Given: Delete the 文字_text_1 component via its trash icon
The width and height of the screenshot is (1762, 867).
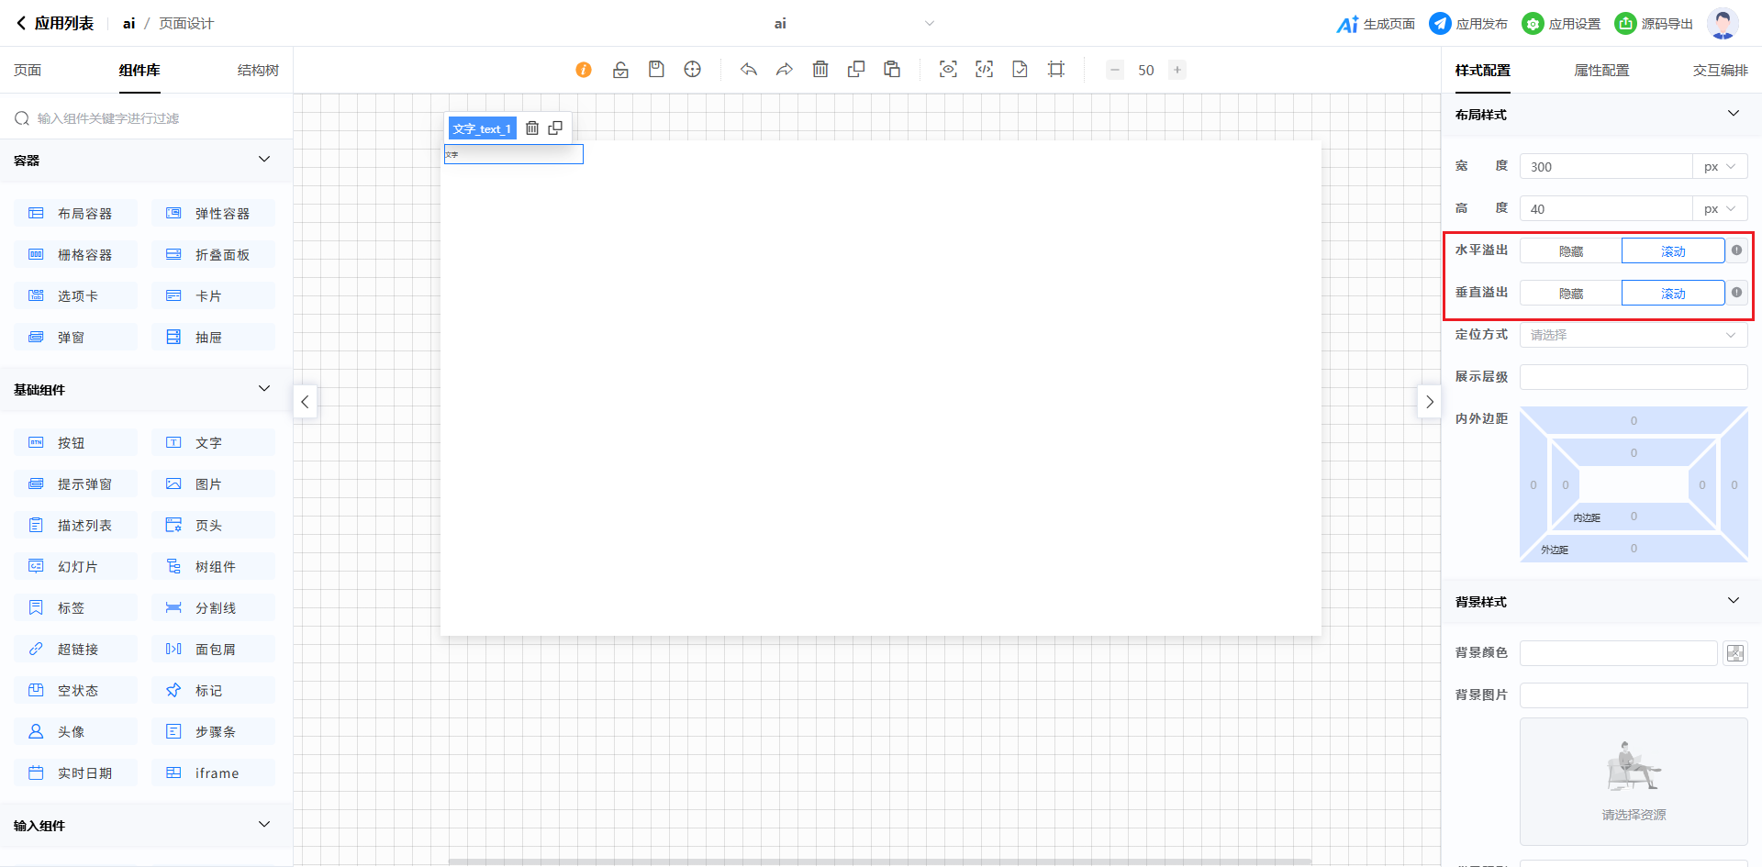Looking at the screenshot, I should pos(532,128).
